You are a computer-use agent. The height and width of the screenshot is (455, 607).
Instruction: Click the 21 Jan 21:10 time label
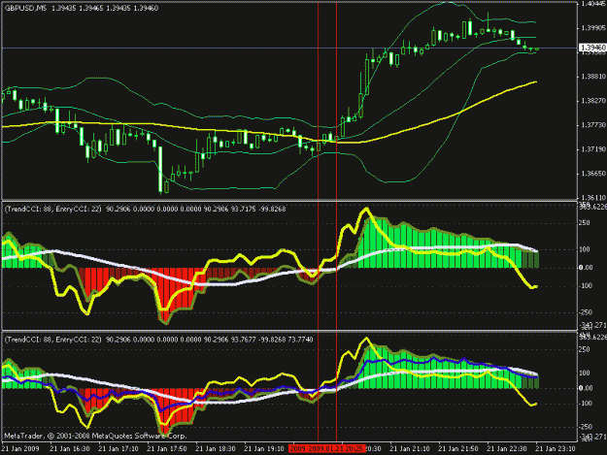click(x=410, y=449)
